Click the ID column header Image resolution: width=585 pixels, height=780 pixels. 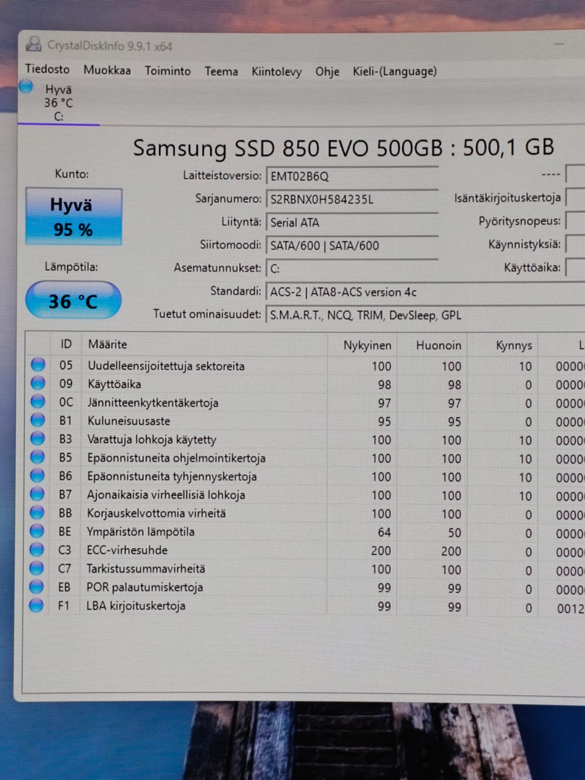click(66, 344)
